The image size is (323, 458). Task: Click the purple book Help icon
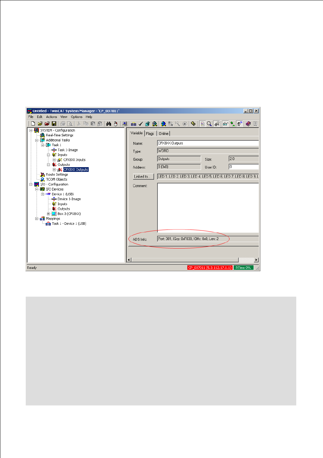click(248, 124)
